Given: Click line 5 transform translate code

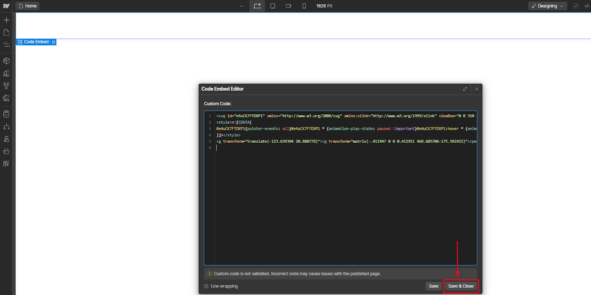Looking at the screenshot, I should click(346, 141).
